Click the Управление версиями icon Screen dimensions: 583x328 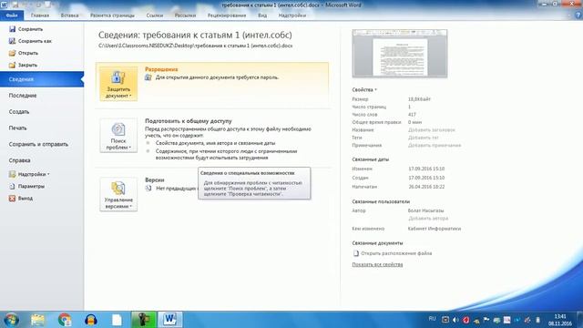[118, 189]
